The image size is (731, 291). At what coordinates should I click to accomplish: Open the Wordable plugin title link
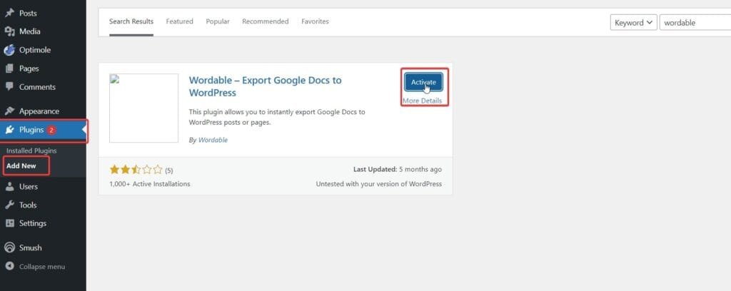click(265, 86)
